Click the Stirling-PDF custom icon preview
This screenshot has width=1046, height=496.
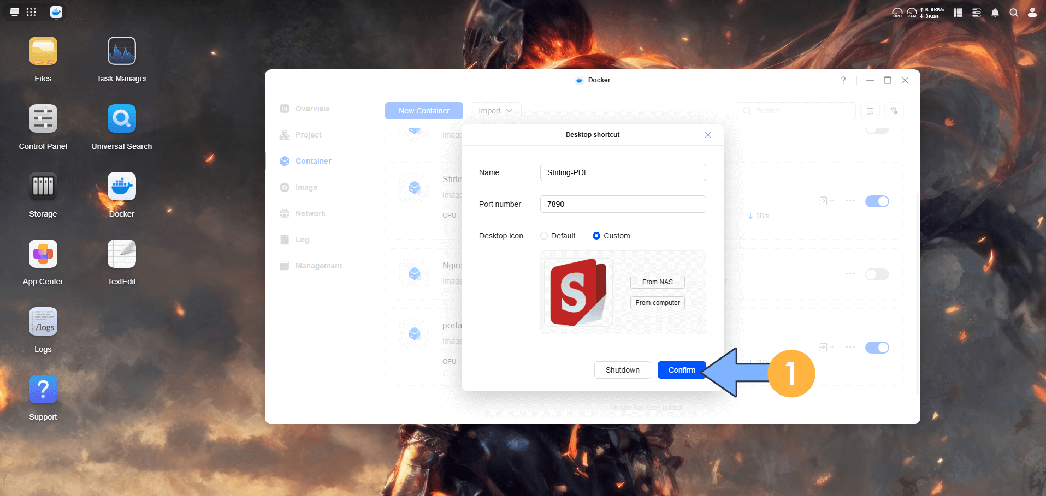[578, 292]
